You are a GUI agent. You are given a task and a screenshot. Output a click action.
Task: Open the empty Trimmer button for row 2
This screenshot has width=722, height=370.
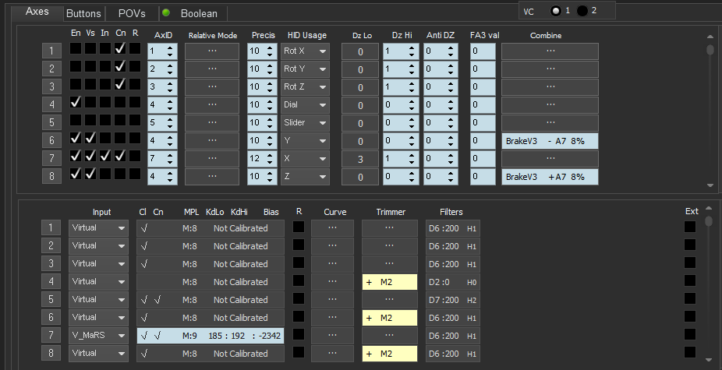tap(390, 245)
